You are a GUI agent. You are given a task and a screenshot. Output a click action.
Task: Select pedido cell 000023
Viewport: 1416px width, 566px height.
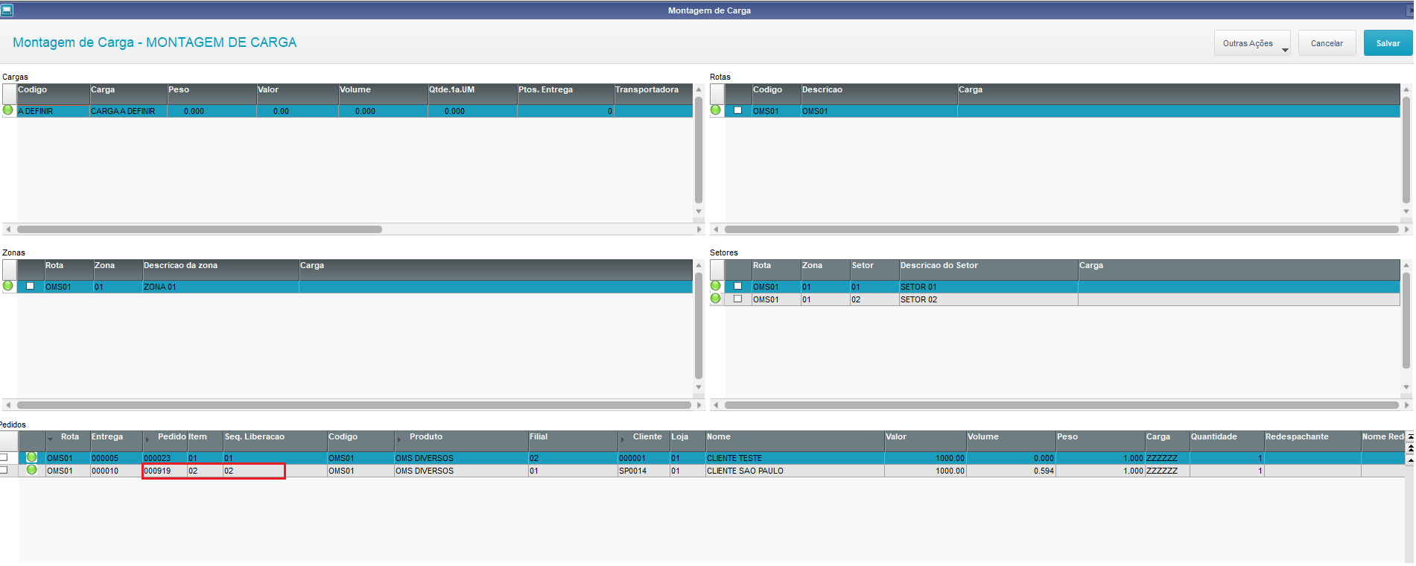coord(165,458)
